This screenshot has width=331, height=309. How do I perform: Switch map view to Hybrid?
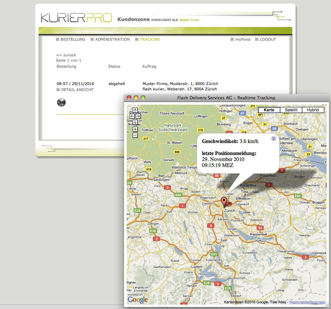(313, 110)
